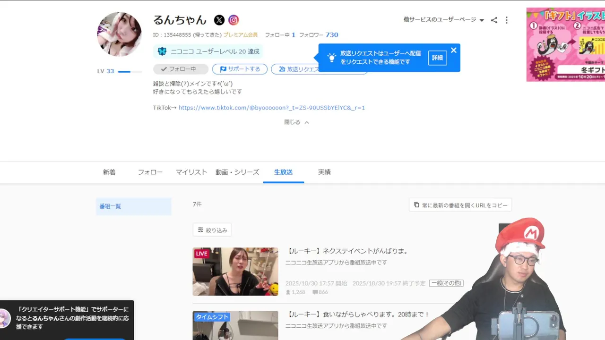Close the broadcast request tooltip
Image resolution: width=605 pixels, height=340 pixels.
pos(454,50)
